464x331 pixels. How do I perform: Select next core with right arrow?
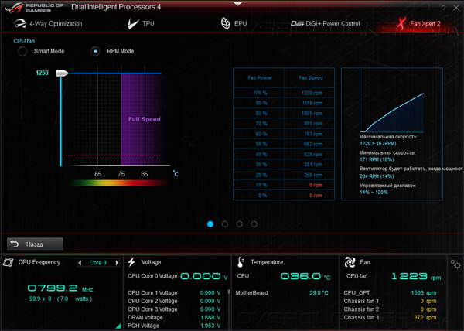[117, 263]
